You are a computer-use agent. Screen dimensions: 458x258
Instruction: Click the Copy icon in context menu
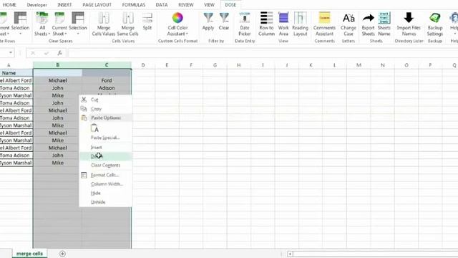pyautogui.click(x=84, y=109)
